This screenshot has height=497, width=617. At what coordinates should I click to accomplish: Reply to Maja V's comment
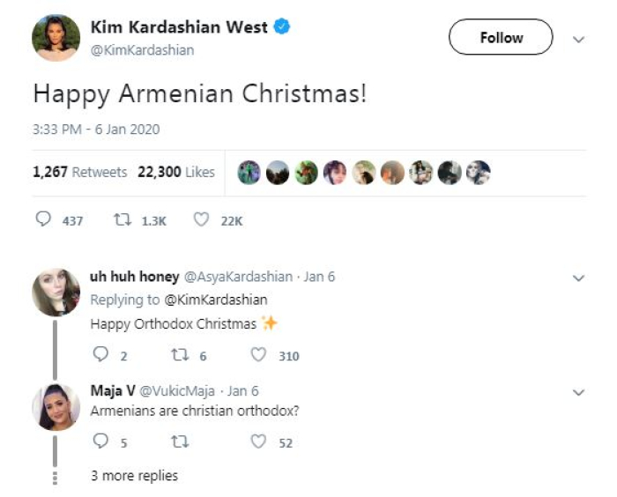click(100, 442)
